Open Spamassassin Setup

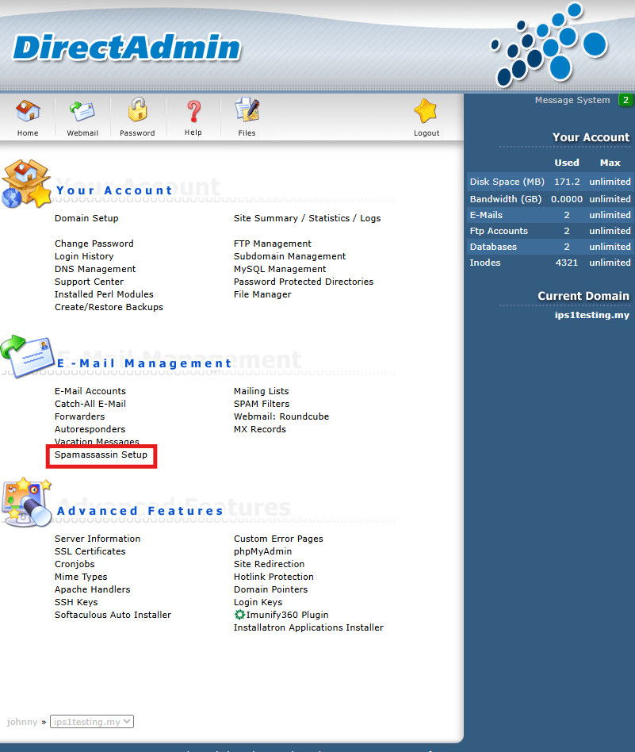point(101,455)
